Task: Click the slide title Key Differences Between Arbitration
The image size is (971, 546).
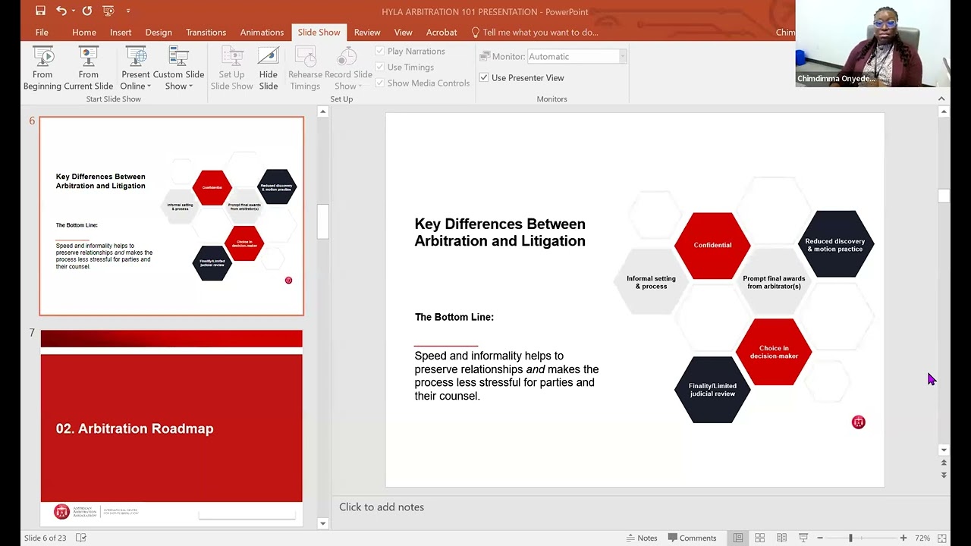Action: (500, 232)
